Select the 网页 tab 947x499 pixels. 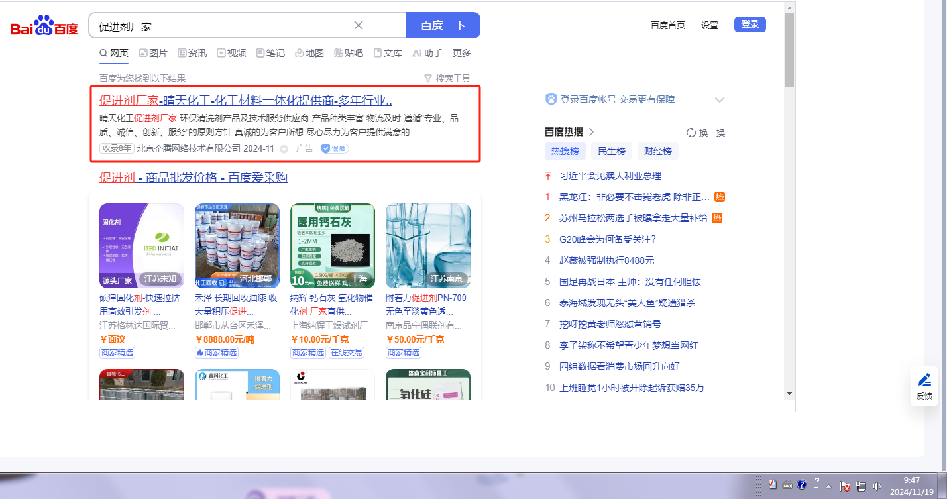(x=114, y=53)
